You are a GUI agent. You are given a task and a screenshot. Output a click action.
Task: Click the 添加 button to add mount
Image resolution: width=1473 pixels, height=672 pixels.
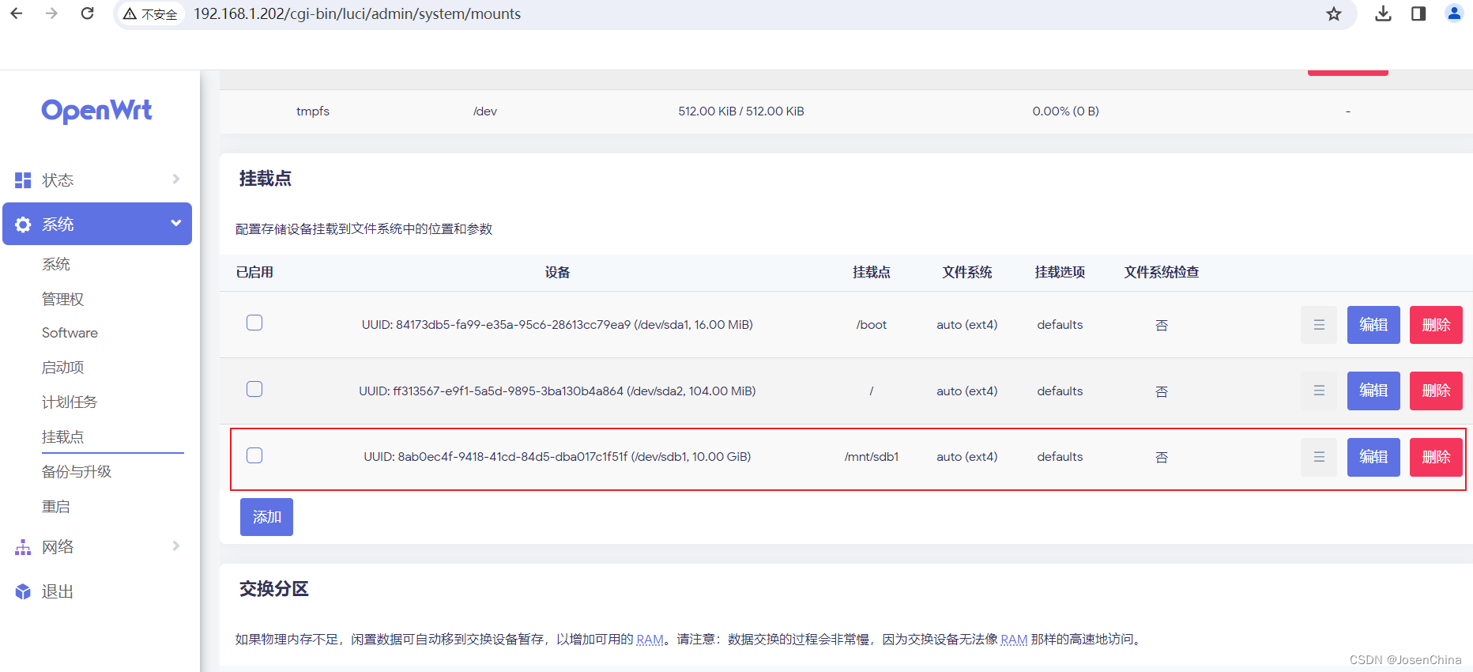(x=266, y=517)
